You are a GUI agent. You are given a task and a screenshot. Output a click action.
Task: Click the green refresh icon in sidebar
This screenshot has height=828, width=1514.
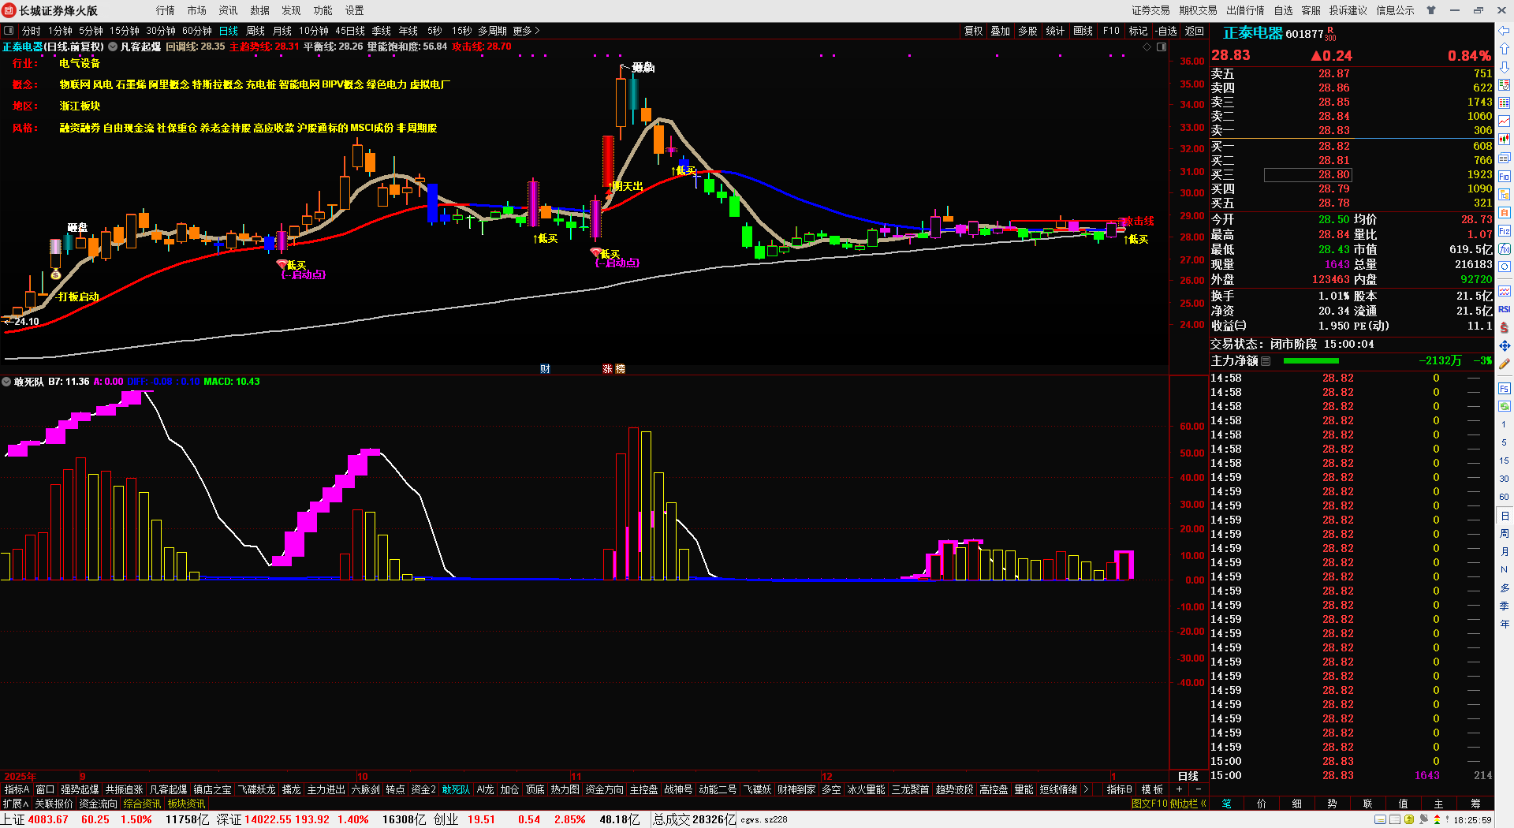(1504, 406)
